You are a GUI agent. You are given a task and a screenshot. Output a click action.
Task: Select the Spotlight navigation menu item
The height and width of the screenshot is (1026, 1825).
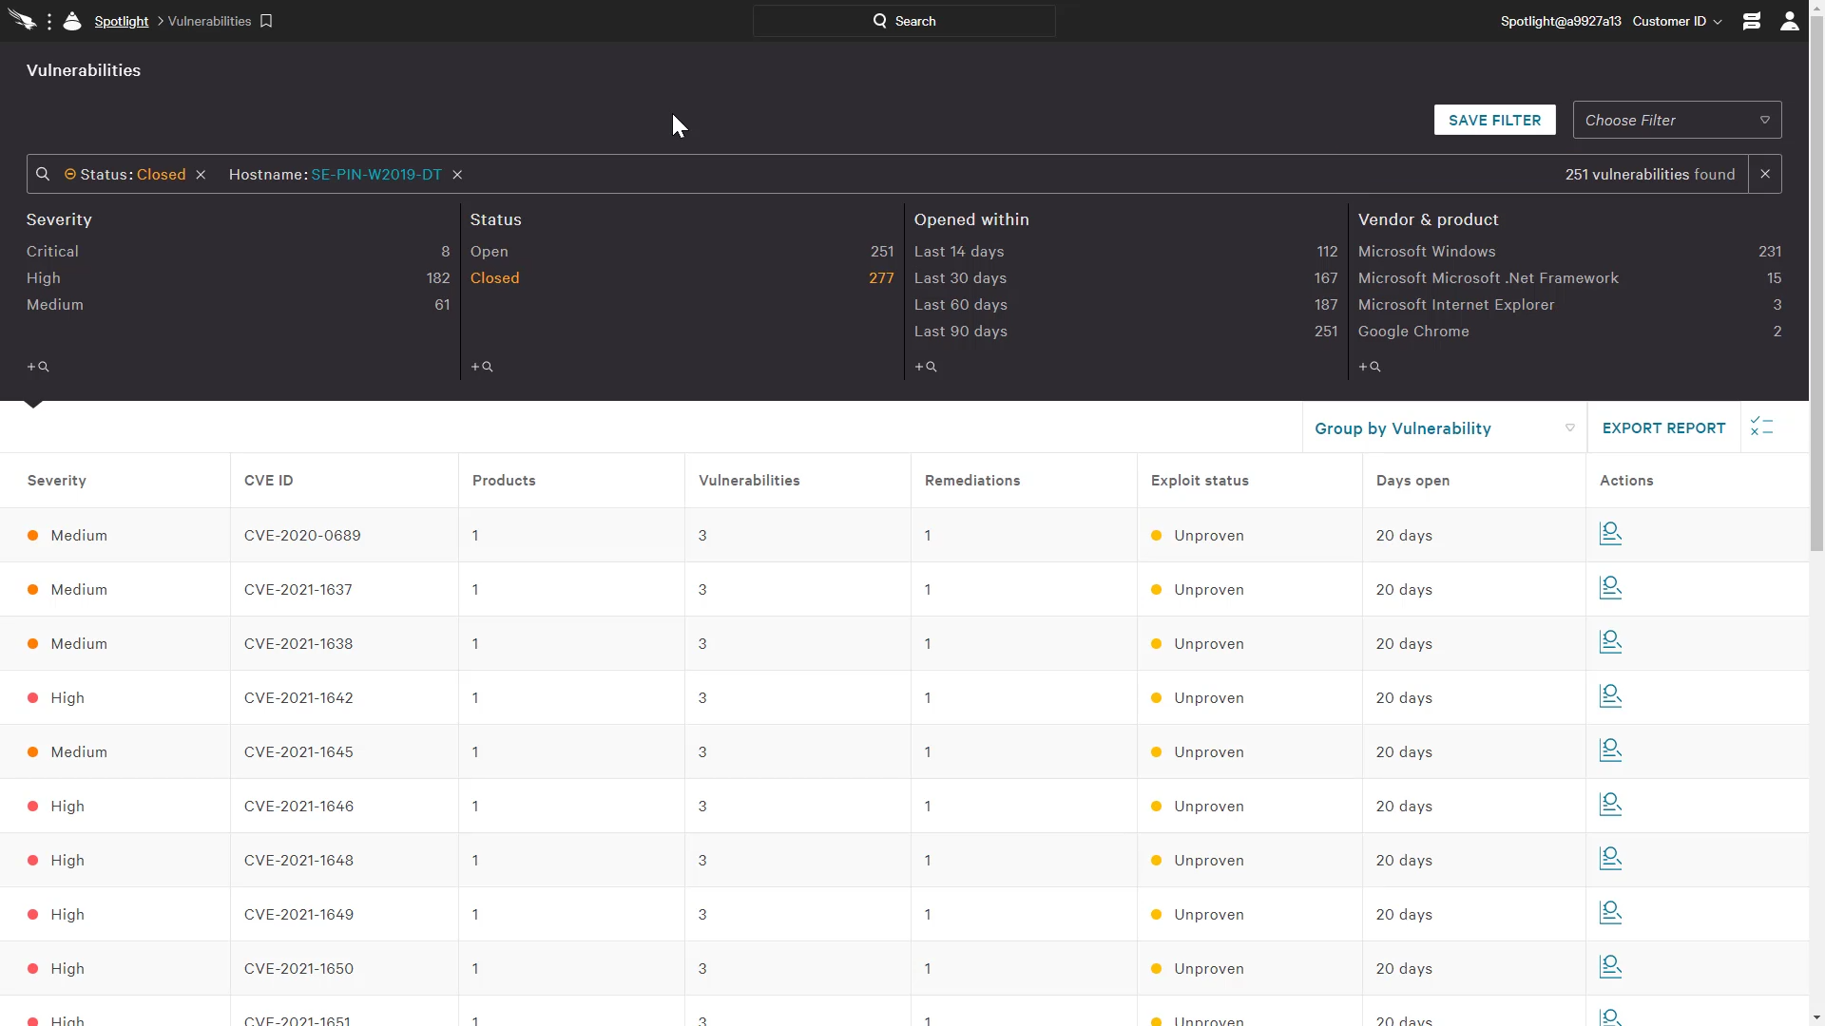pyautogui.click(x=123, y=21)
